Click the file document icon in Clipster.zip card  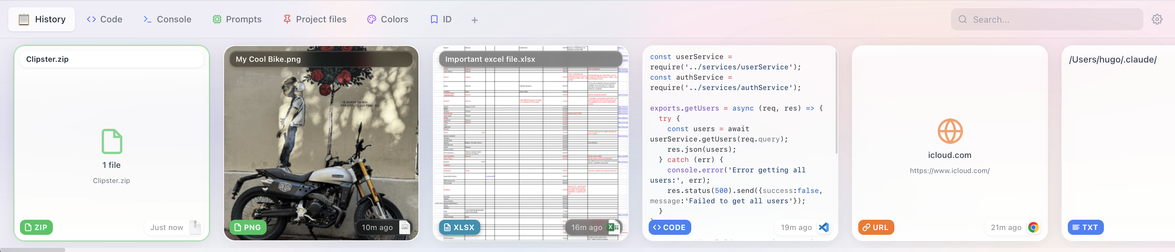coord(112,141)
